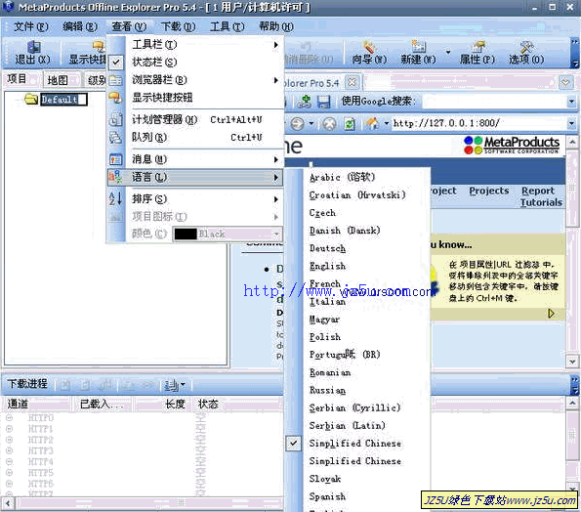Select Russian language
The height and width of the screenshot is (512, 581).
(327, 390)
